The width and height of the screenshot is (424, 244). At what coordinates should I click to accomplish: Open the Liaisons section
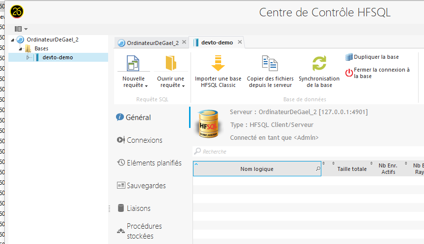pyautogui.click(x=138, y=208)
